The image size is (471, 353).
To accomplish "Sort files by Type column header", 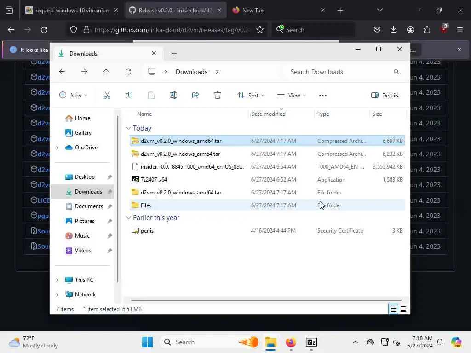I will point(342,114).
